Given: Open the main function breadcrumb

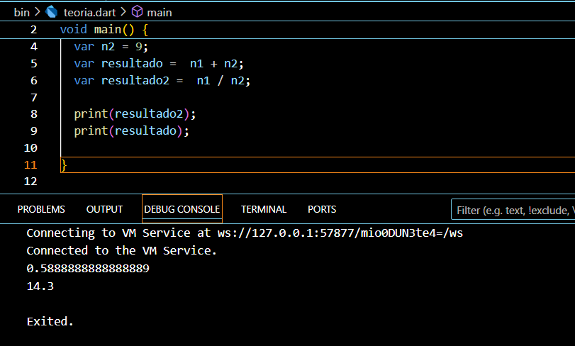Looking at the screenshot, I should pos(160,12).
